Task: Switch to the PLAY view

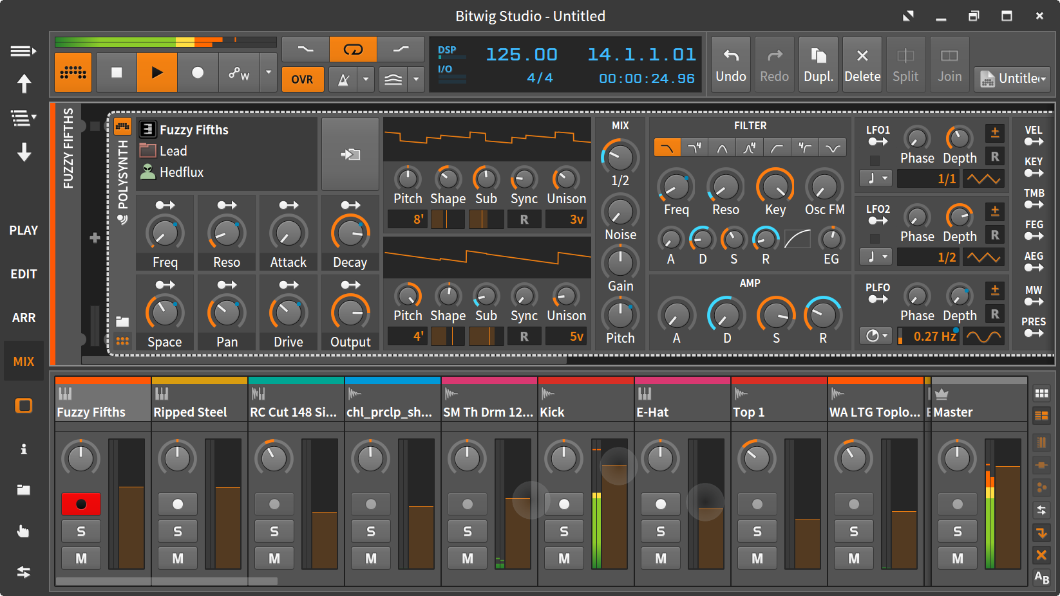Action: tap(24, 230)
